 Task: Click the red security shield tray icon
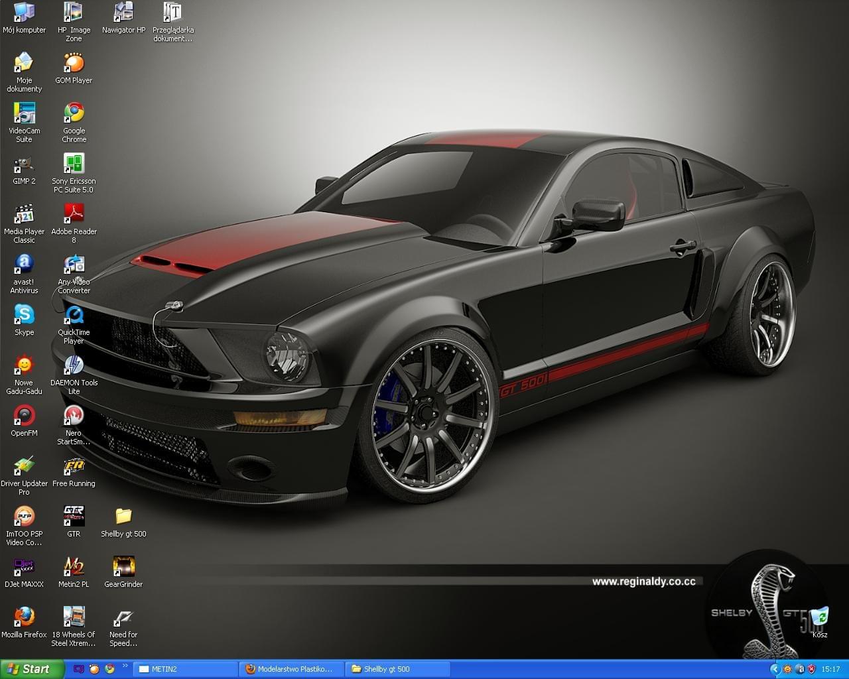point(811,670)
